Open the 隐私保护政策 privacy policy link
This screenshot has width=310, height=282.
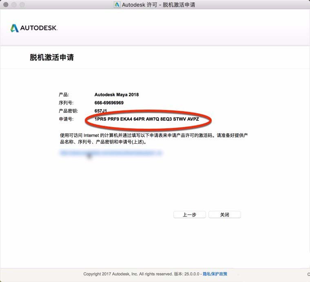pyautogui.click(x=215, y=274)
